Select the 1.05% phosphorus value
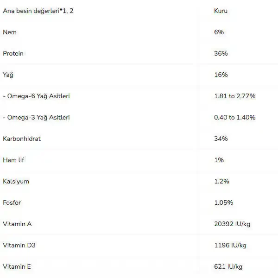 tap(223, 202)
